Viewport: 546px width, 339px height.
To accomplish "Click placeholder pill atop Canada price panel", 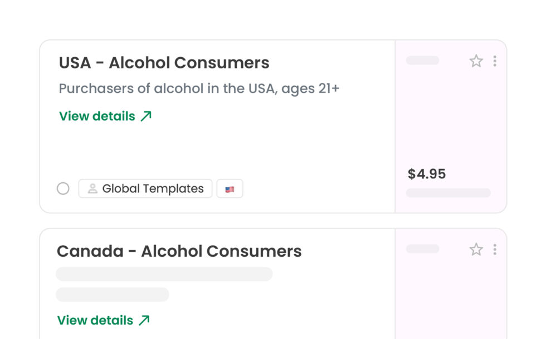I will pos(422,248).
